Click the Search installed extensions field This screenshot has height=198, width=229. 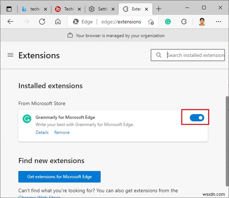[x=195, y=55]
